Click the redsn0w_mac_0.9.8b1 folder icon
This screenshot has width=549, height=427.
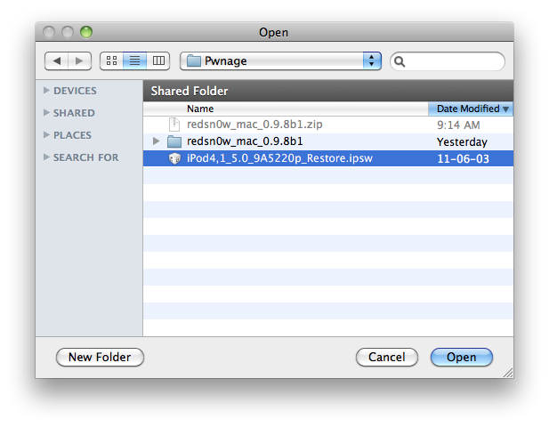coord(174,142)
